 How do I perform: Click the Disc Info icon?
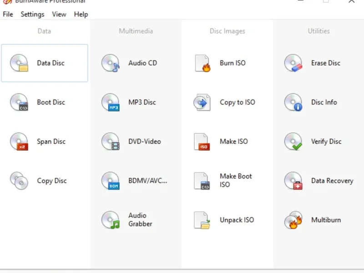click(x=293, y=102)
